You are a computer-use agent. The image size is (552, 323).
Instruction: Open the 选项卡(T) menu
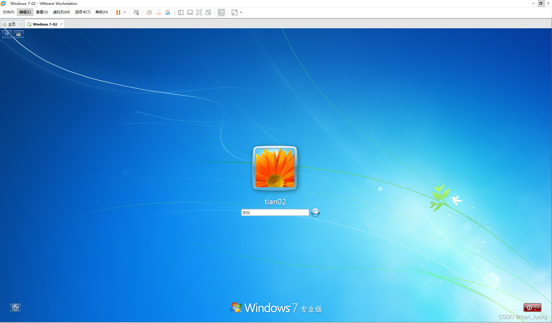(x=83, y=12)
